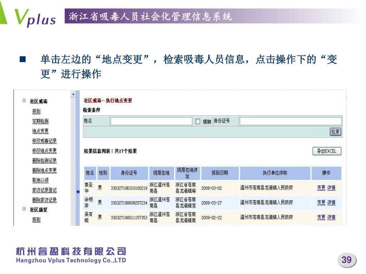
Task: Click 详情 link for 吴有晓 row
Action: (331, 217)
